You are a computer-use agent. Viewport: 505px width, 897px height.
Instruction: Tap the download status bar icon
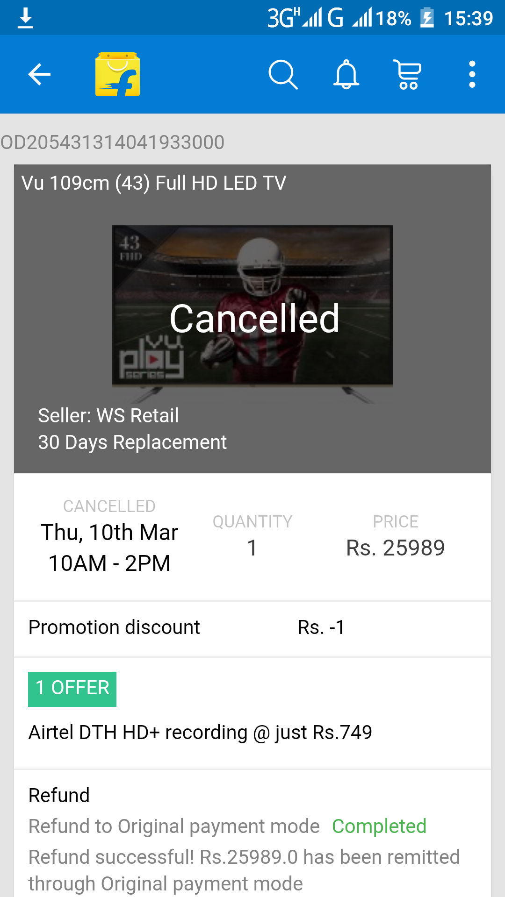coord(25,18)
